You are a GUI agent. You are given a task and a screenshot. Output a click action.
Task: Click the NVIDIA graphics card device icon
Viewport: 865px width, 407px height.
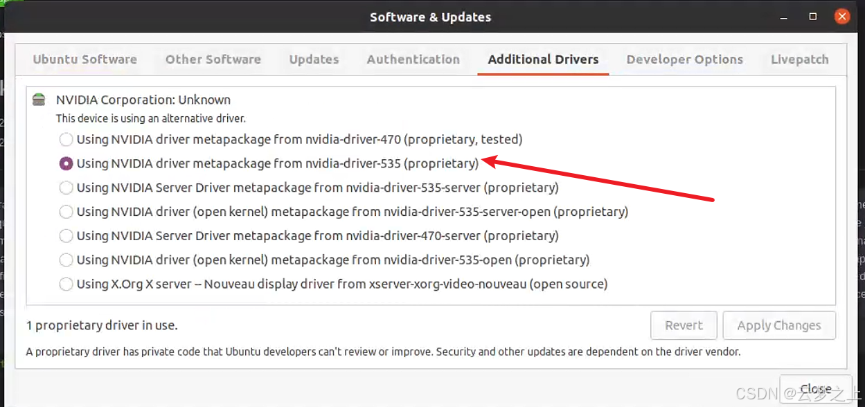coord(39,100)
